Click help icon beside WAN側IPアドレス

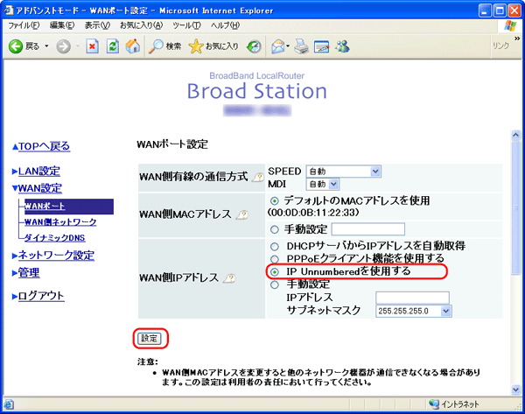pos(229,278)
